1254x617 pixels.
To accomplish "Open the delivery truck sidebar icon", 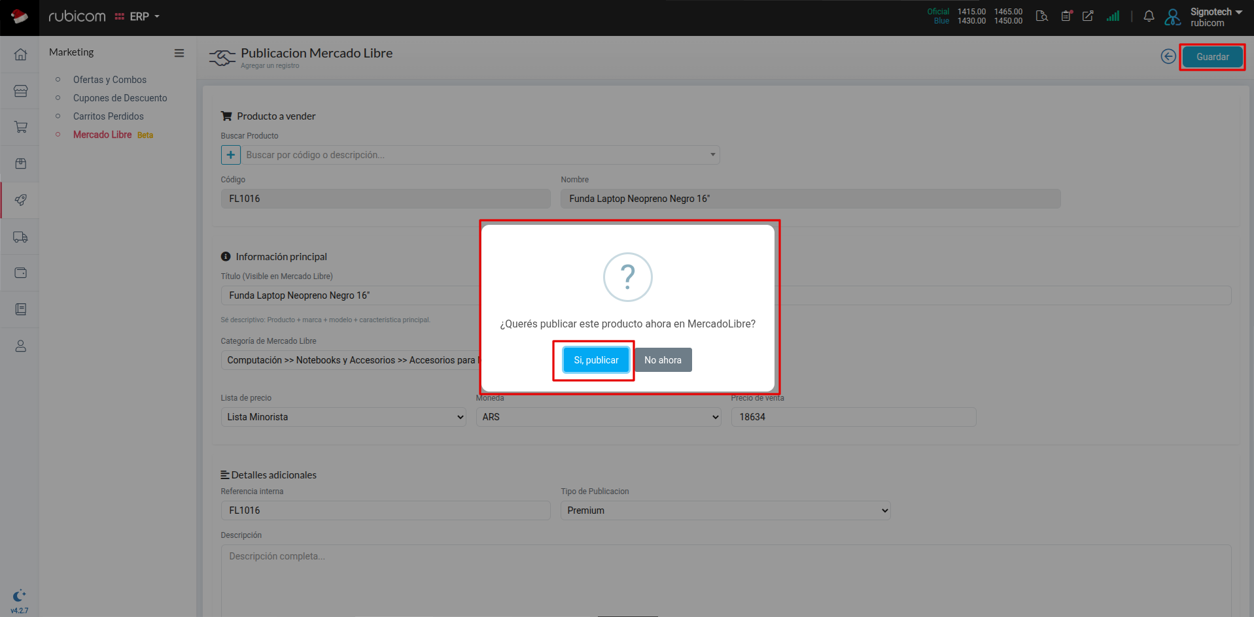I will coord(20,237).
